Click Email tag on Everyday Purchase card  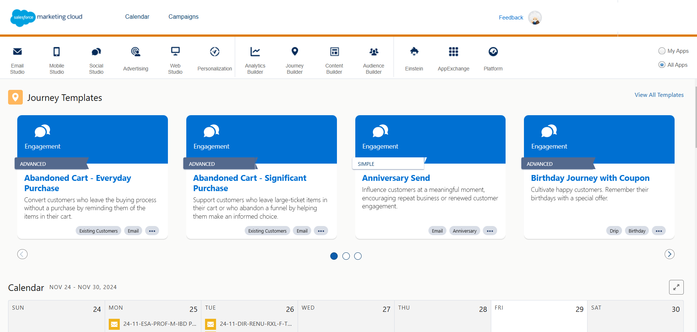133,231
